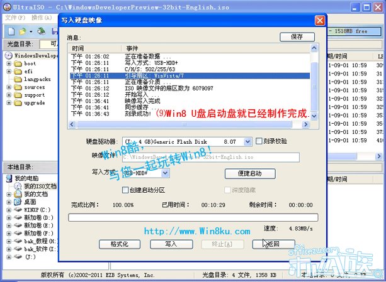Image resolution: width=386 pixels, height=282 pixels.
Task: Click the New file toolbar icon
Action: [11, 31]
